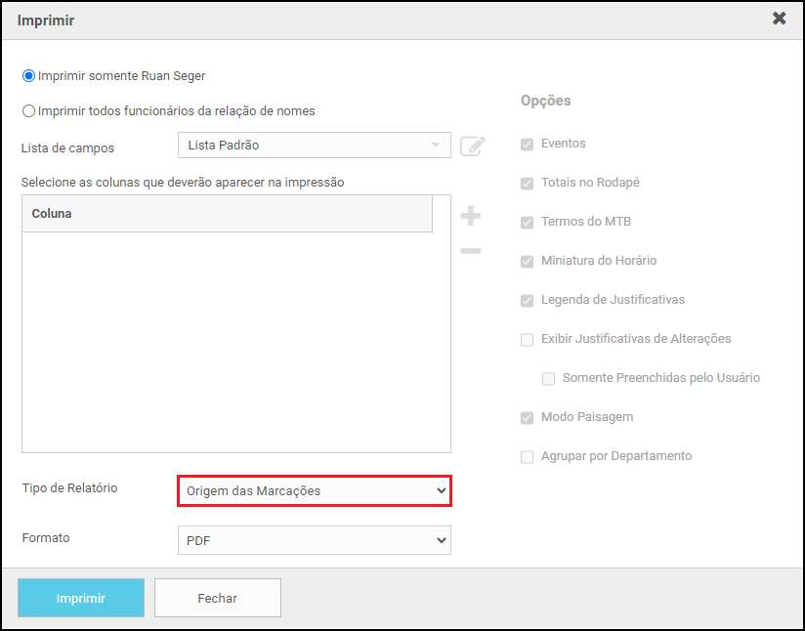Open the Lista Padrão dropdown
The height and width of the screenshot is (631, 805).
click(x=314, y=146)
